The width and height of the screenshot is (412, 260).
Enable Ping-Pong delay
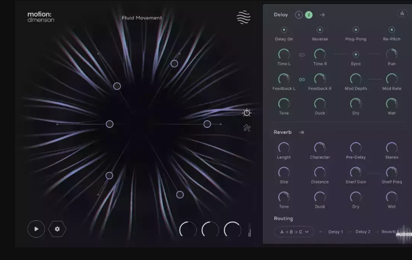[x=356, y=30]
